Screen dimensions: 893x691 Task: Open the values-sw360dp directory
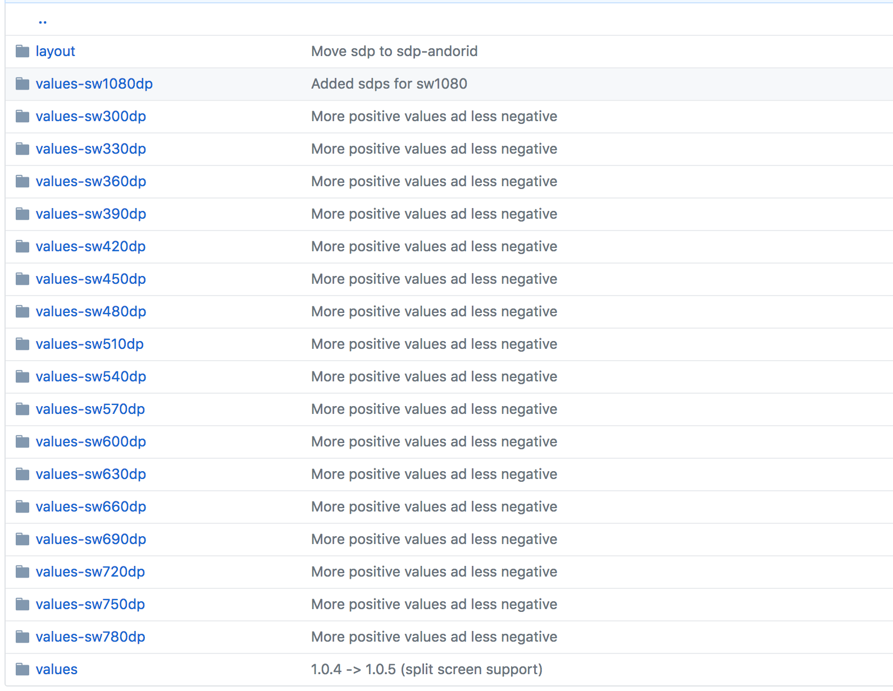coord(90,182)
